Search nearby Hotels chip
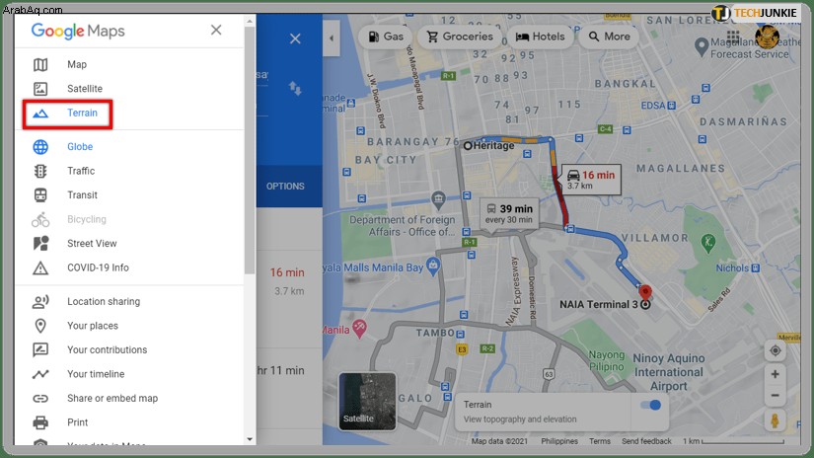The height and width of the screenshot is (458, 814). (x=540, y=37)
